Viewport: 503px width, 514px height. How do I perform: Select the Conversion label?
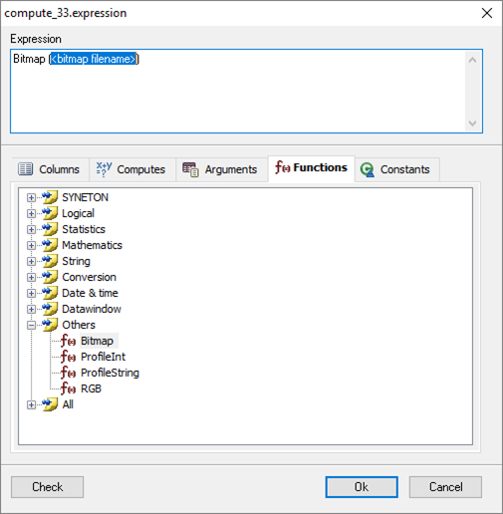89,277
